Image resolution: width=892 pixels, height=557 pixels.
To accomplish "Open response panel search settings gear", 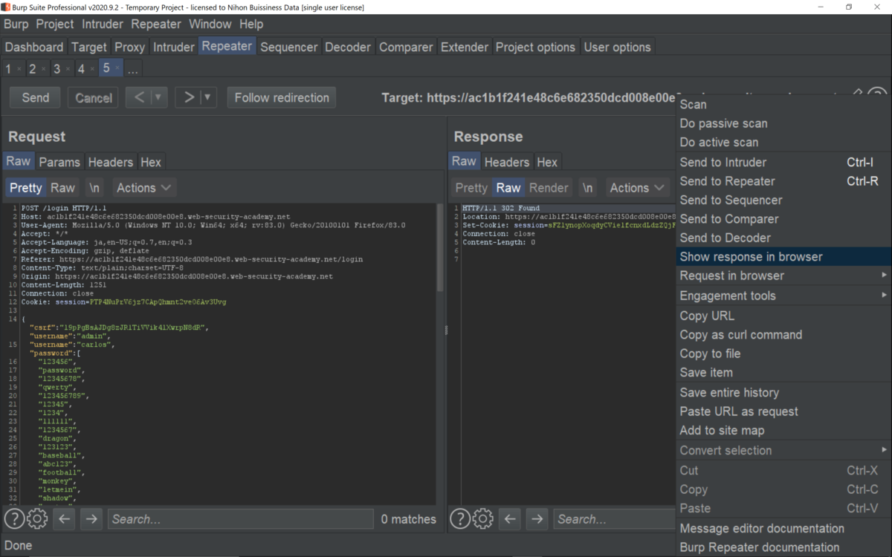I will click(483, 518).
